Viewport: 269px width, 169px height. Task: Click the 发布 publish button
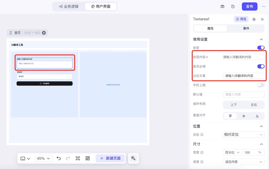pos(249,6)
